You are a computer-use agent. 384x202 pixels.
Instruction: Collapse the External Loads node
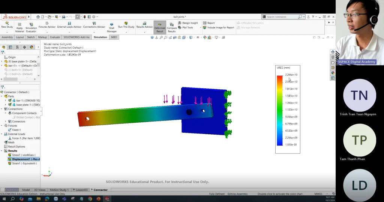pyautogui.click(x=2, y=134)
